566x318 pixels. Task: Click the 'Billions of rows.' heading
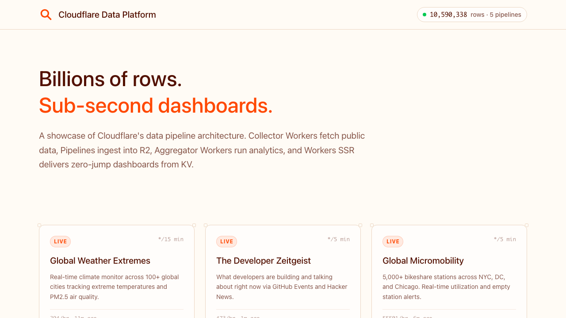point(111,79)
